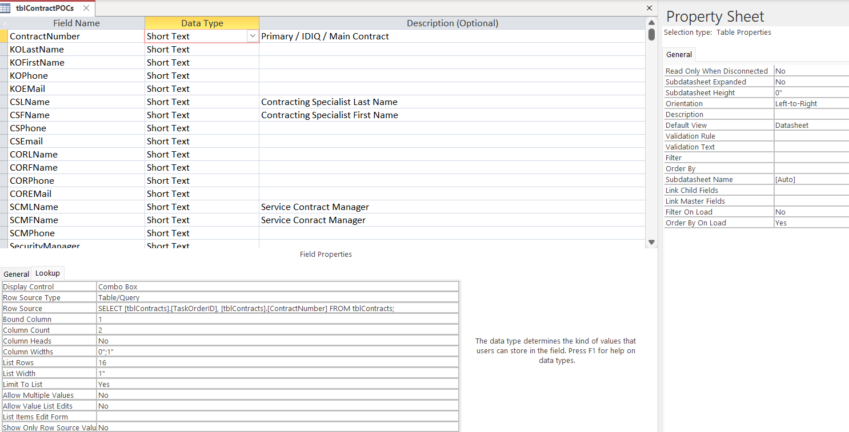849x432 pixels.
Task: Edit the Column Widths value field
Action: (x=278, y=352)
